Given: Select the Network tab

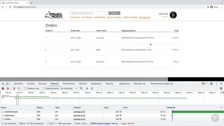Looking at the screenshot, I should tap(55, 84).
